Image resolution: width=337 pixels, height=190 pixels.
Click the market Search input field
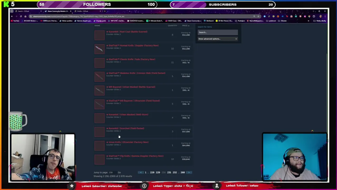[218, 32]
